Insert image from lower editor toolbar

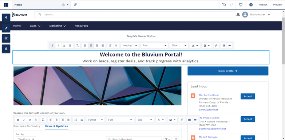[189, 120]
